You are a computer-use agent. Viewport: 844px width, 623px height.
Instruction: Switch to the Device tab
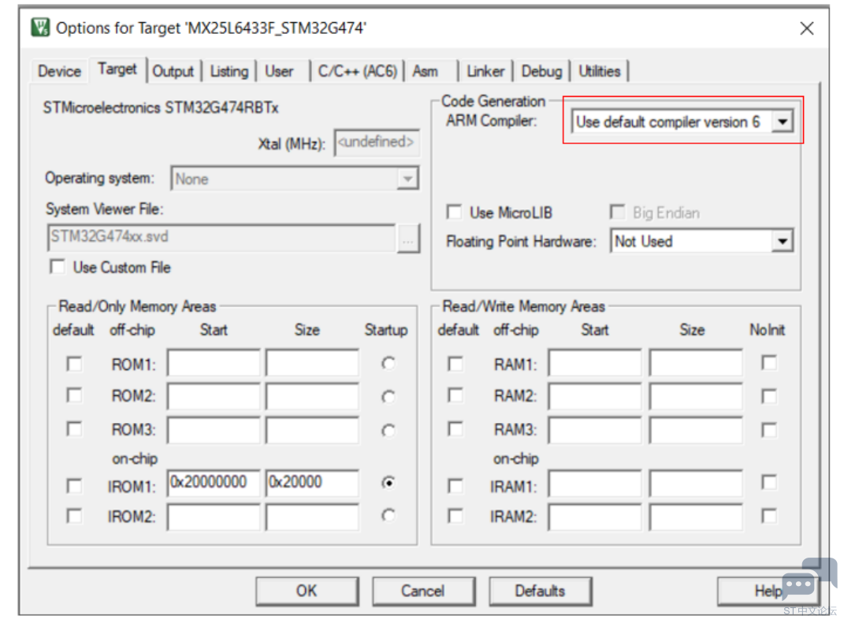[59, 71]
